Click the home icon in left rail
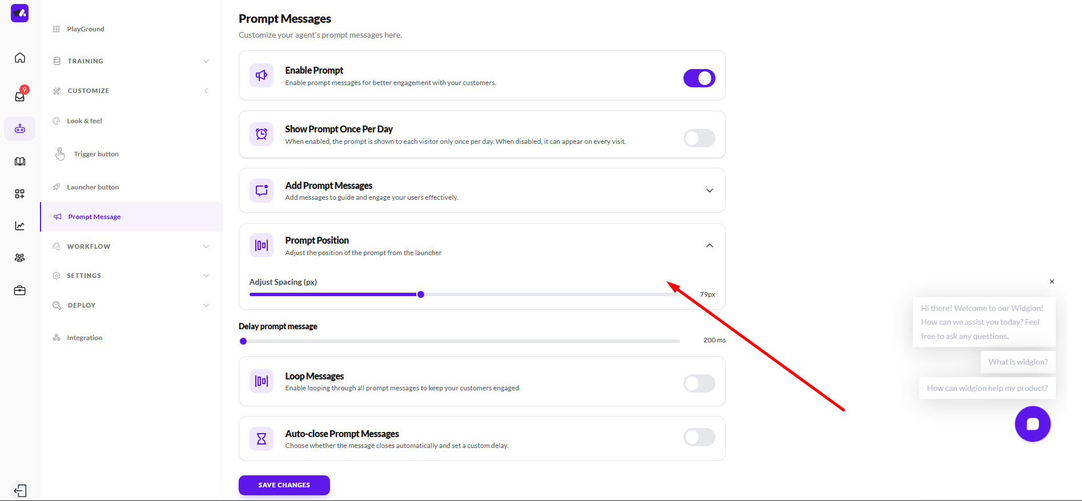 pyautogui.click(x=20, y=58)
